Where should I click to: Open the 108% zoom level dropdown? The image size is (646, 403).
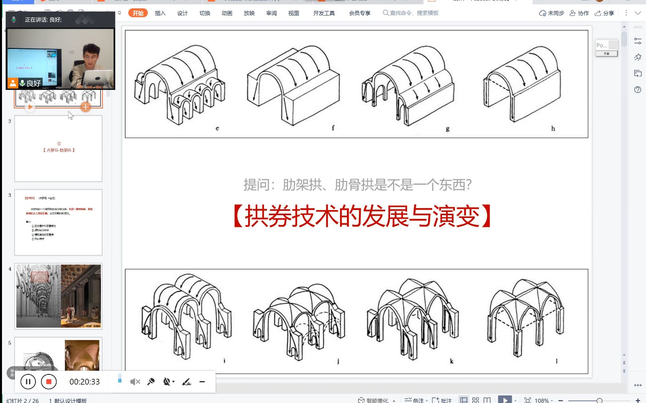(544, 401)
